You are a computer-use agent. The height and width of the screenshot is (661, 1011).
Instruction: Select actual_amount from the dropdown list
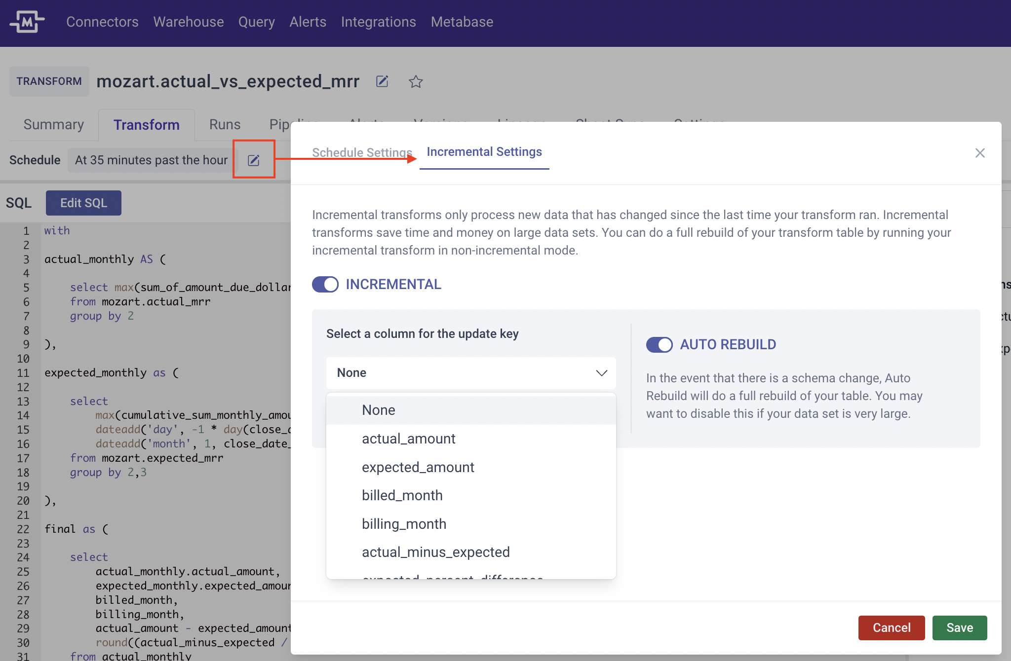[x=408, y=439]
